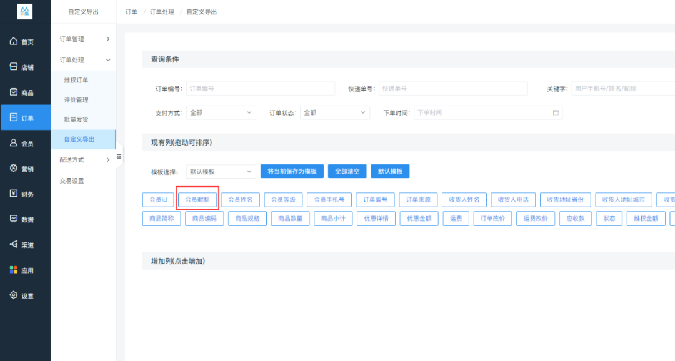The width and height of the screenshot is (675, 361).
Task: Expand the 配送方式 submenu
Action: [x=84, y=160]
